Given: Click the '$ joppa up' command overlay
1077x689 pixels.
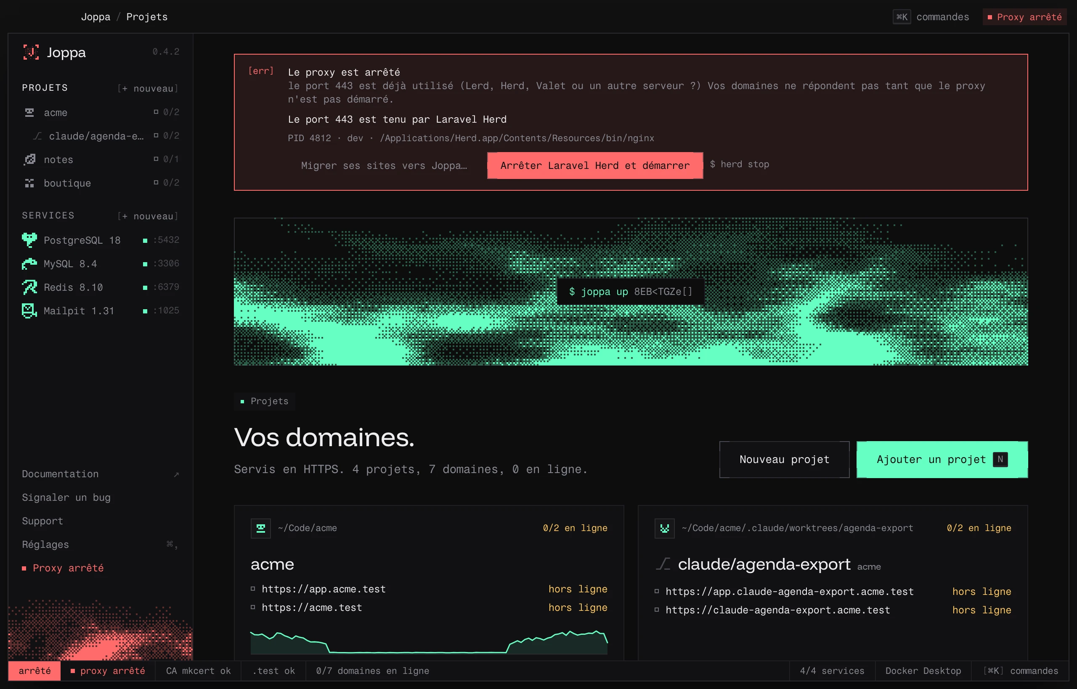Looking at the screenshot, I should [630, 292].
